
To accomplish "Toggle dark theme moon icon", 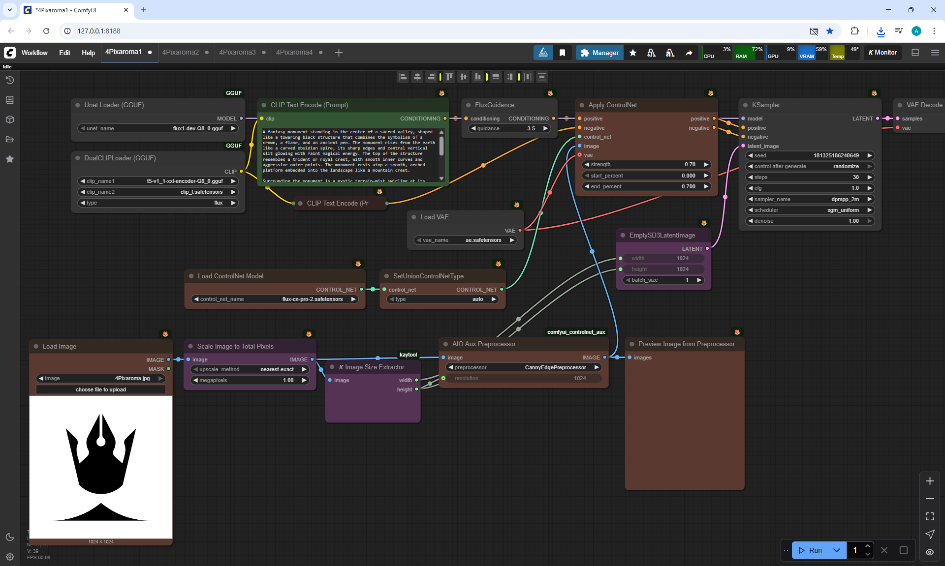I will [x=10, y=537].
